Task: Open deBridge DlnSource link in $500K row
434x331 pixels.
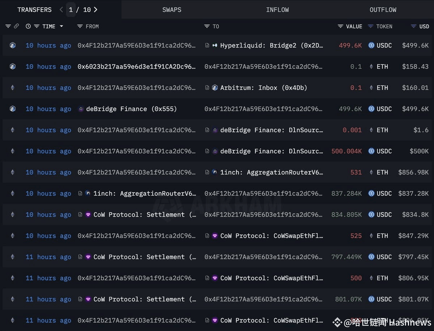Action: point(272,151)
